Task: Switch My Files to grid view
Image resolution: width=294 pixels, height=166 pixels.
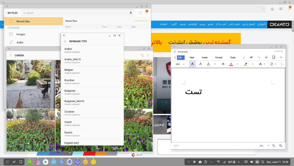Action: click(140, 13)
